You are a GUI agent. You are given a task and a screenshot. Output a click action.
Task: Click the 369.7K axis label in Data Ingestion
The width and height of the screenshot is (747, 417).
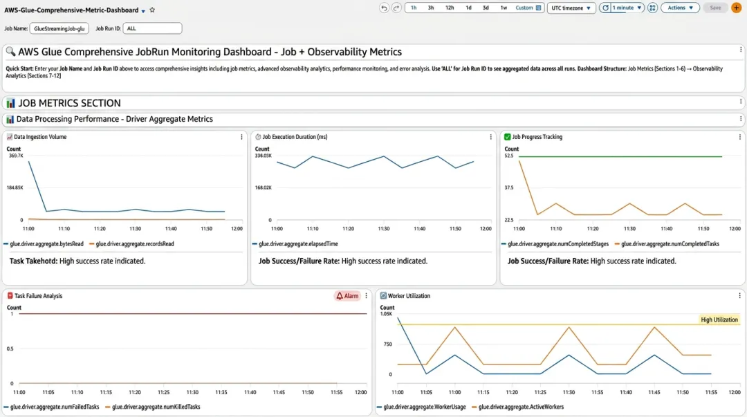tap(16, 156)
